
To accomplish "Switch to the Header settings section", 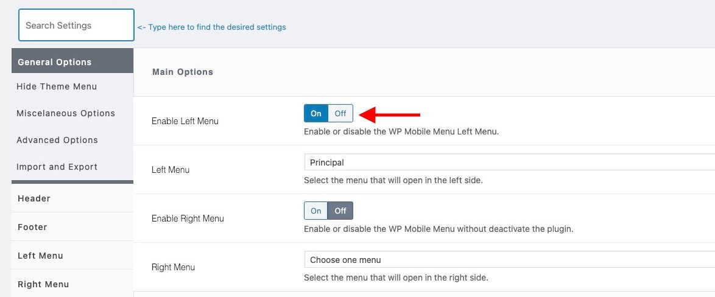I will pyautogui.click(x=72, y=198).
